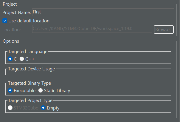
Task: Choose the Static Library binary type
Action: click(41, 90)
